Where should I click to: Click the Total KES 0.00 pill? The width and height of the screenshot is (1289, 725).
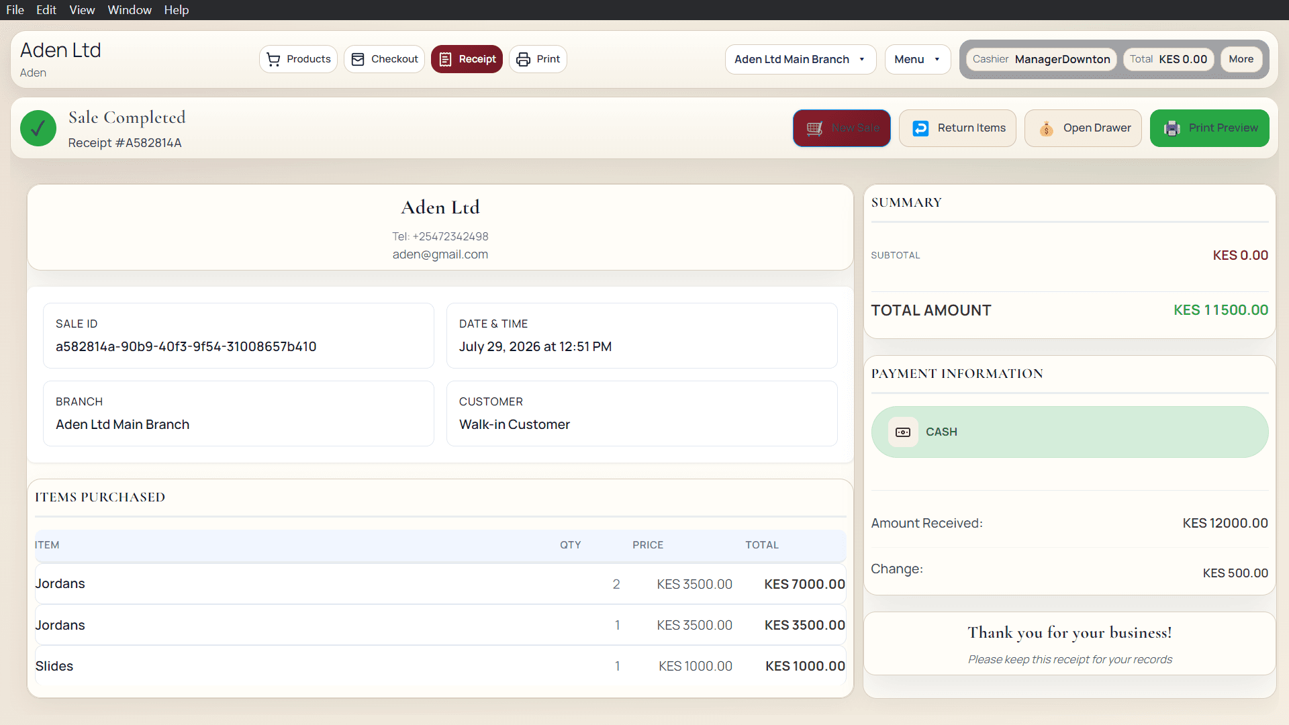pos(1168,59)
